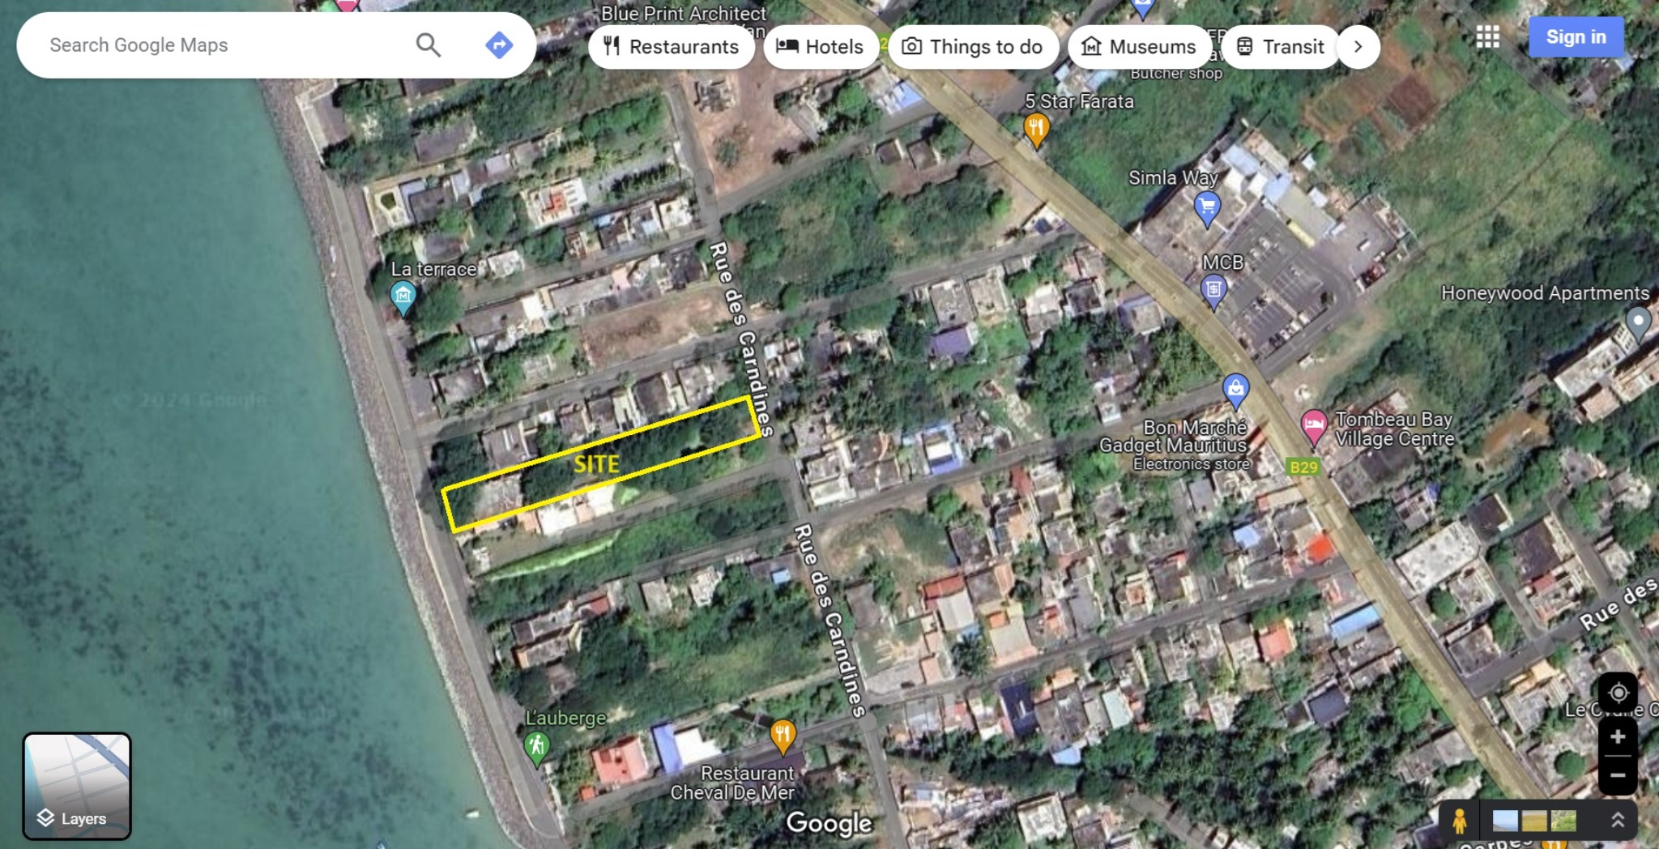
Task: Activate the Street View pegman
Action: point(1459,821)
